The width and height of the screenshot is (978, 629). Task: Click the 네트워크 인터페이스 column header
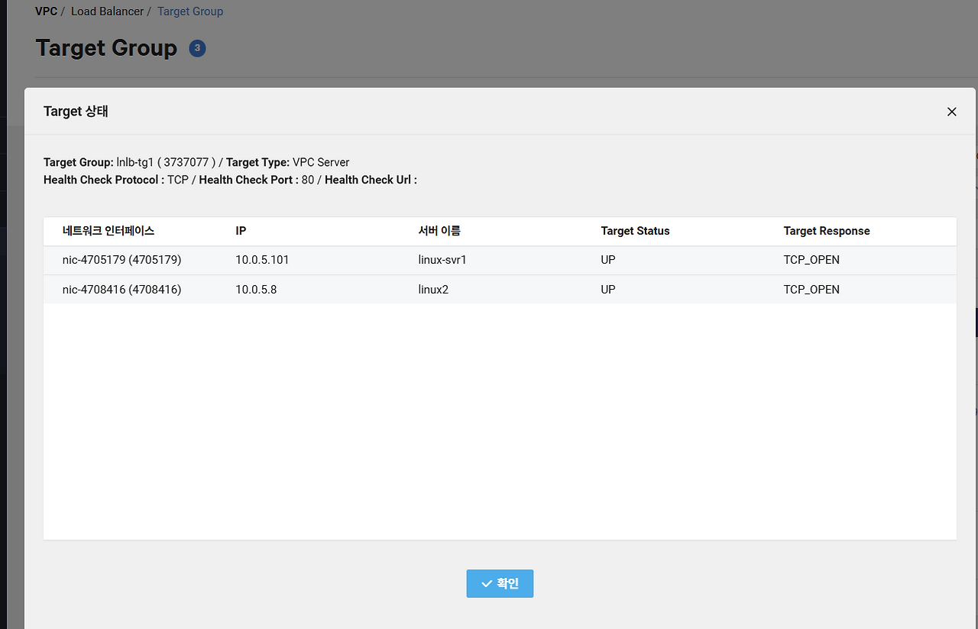pos(108,231)
